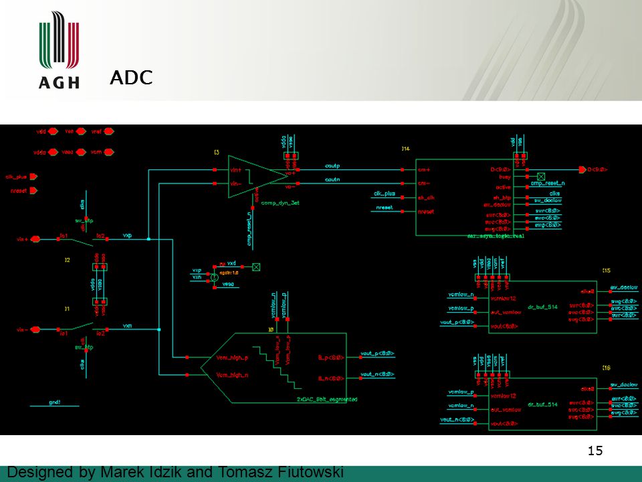Image resolution: width=642 pixels, height=482 pixels.
Task: Select the D<9:0> output pin symbol
Action: tap(582, 169)
